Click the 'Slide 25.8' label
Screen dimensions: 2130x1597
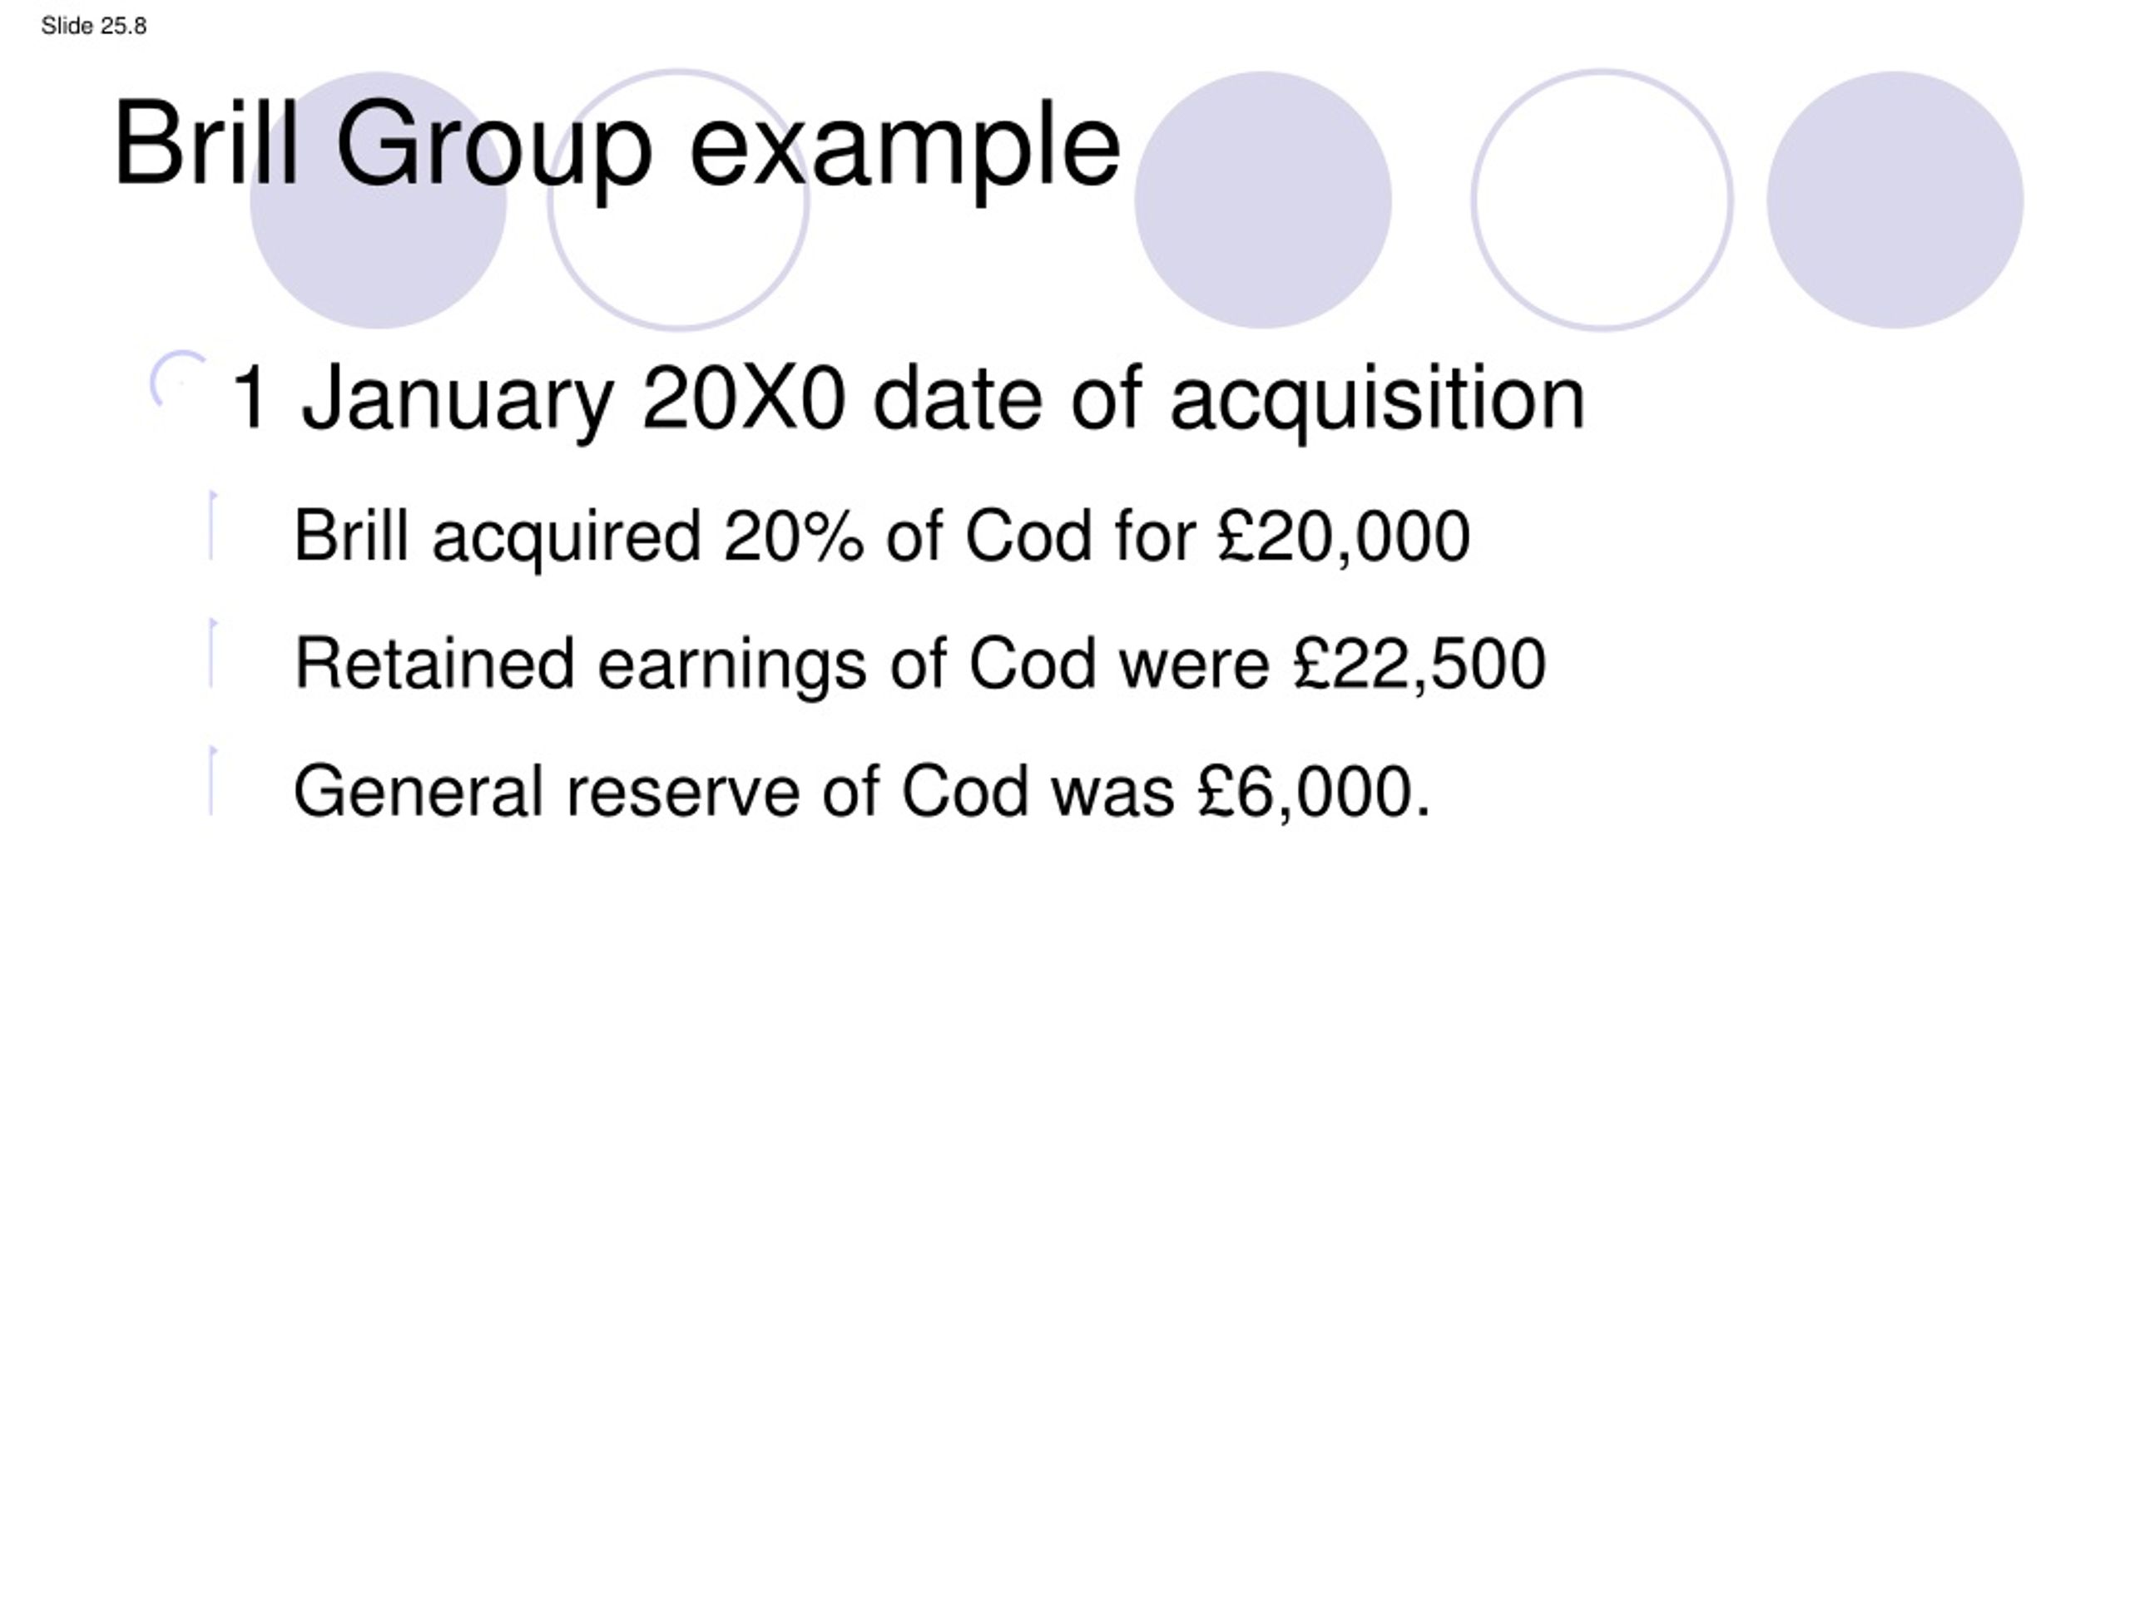pyautogui.click(x=93, y=26)
